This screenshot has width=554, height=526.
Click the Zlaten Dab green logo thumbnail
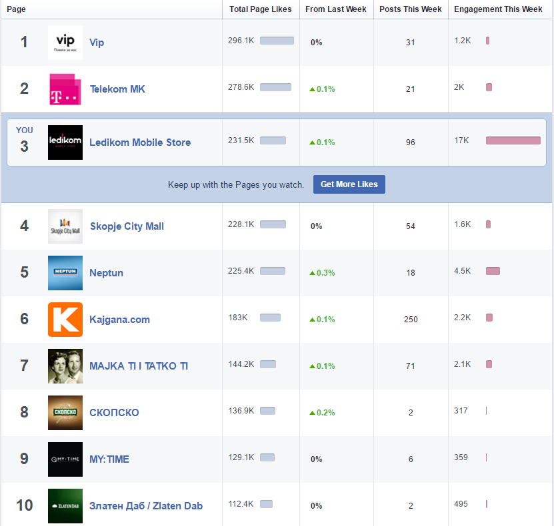tap(65, 506)
